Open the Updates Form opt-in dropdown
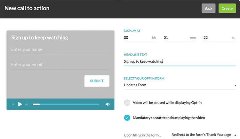Screen dimensions: 240x139 pyautogui.click(x=180, y=85)
